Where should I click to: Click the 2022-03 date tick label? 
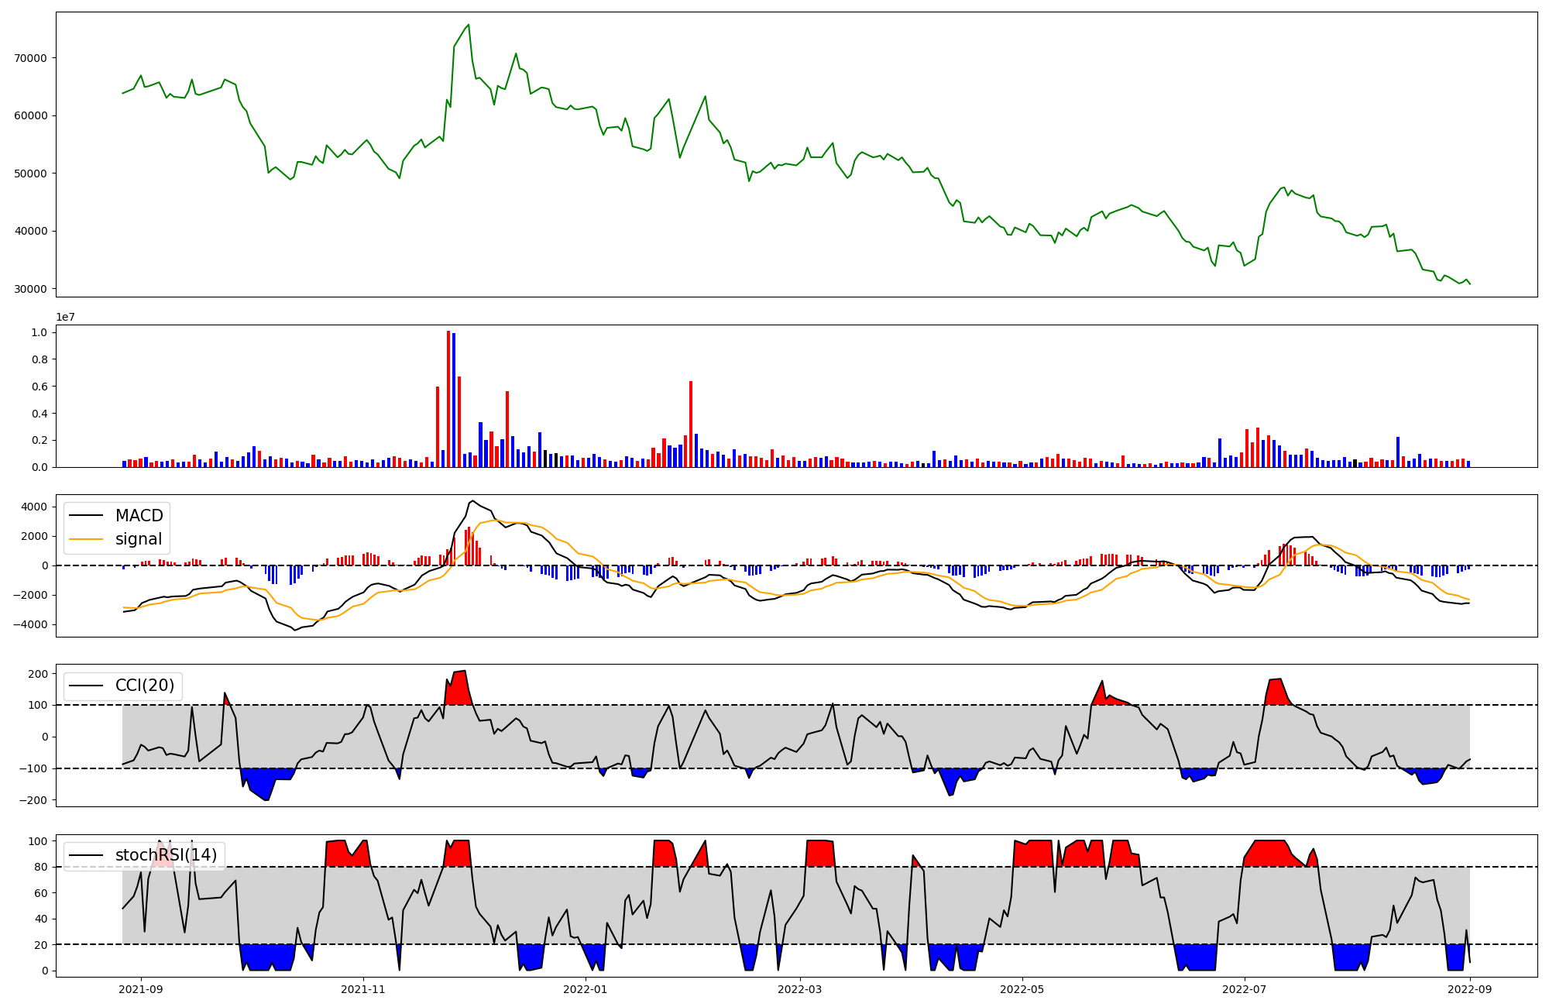click(799, 989)
